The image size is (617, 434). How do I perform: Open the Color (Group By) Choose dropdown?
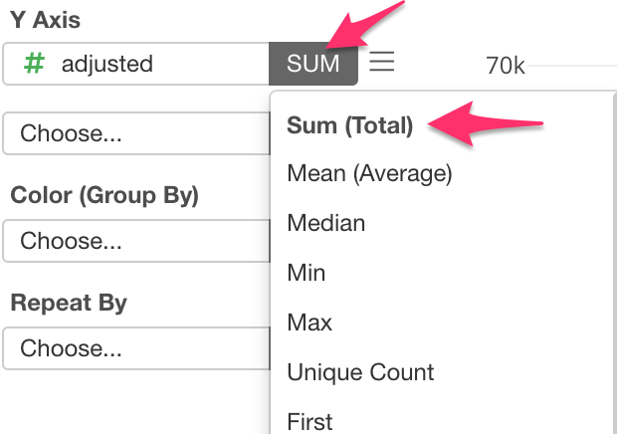136,241
